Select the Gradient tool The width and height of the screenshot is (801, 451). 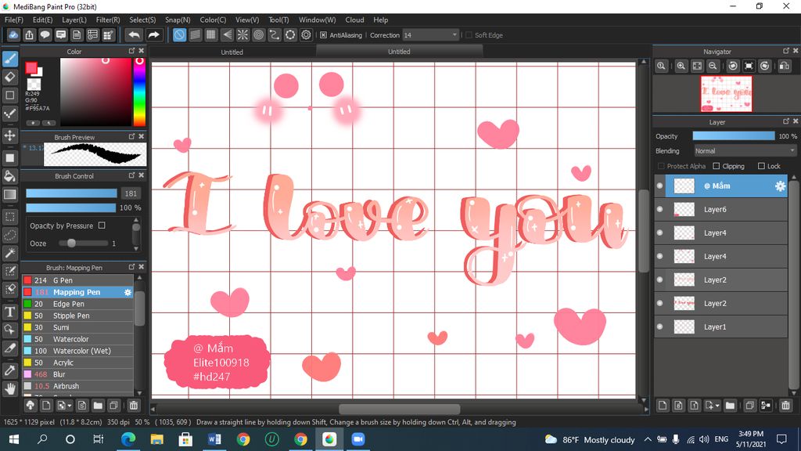click(9, 194)
